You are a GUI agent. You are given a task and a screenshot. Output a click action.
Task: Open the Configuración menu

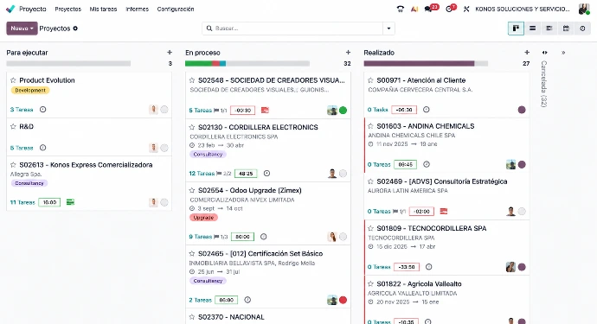176,10
